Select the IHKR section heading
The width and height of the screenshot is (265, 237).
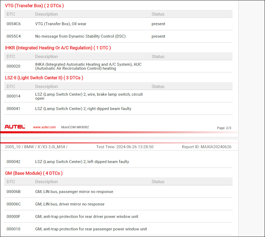[58, 48]
